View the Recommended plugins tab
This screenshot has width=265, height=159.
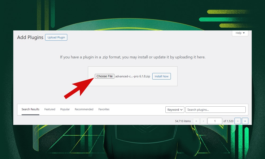tap(84, 109)
